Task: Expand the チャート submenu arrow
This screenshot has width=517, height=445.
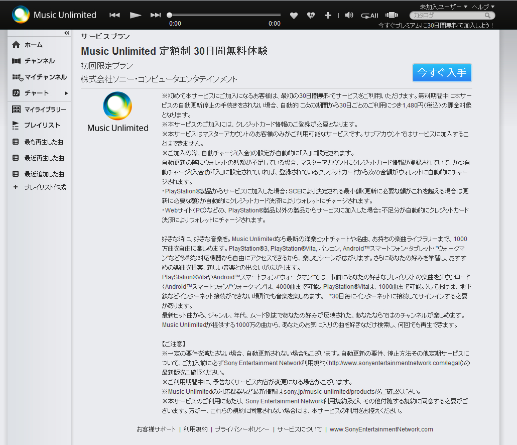Action: point(66,93)
